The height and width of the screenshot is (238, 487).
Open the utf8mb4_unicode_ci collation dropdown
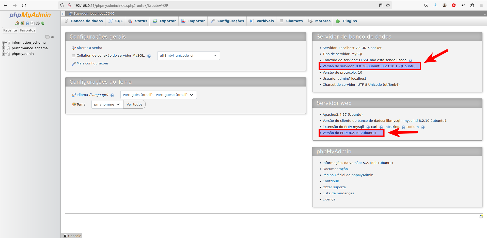[x=188, y=56]
